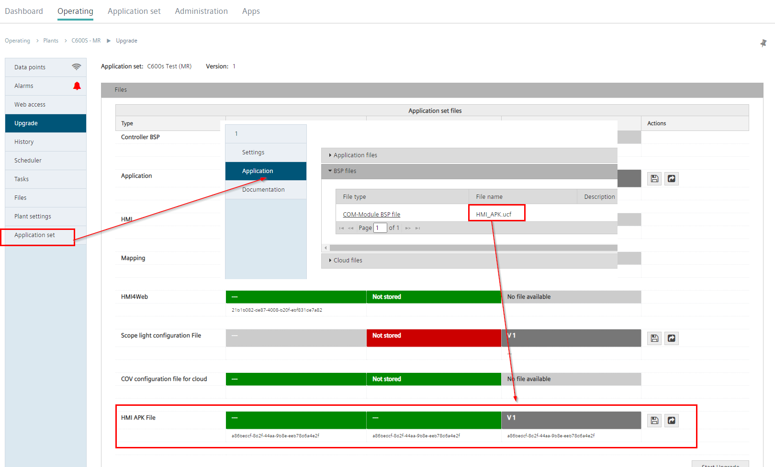Click the pin icon at top right
Image resolution: width=775 pixels, height=467 pixels.
[763, 43]
